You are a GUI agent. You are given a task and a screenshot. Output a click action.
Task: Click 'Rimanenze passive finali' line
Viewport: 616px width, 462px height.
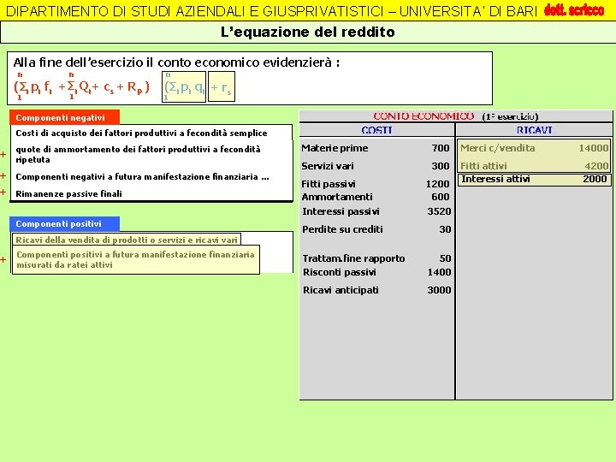point(68,193)
